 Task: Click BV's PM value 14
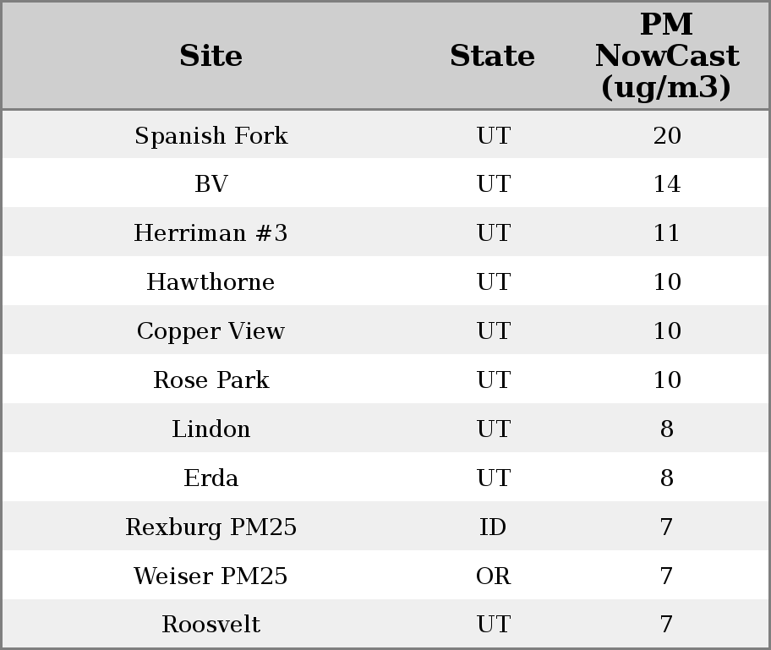point(666,184)
